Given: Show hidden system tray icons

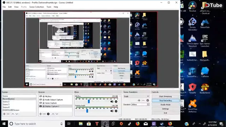Looking at the screenshot, I should (x=200, y=124).
